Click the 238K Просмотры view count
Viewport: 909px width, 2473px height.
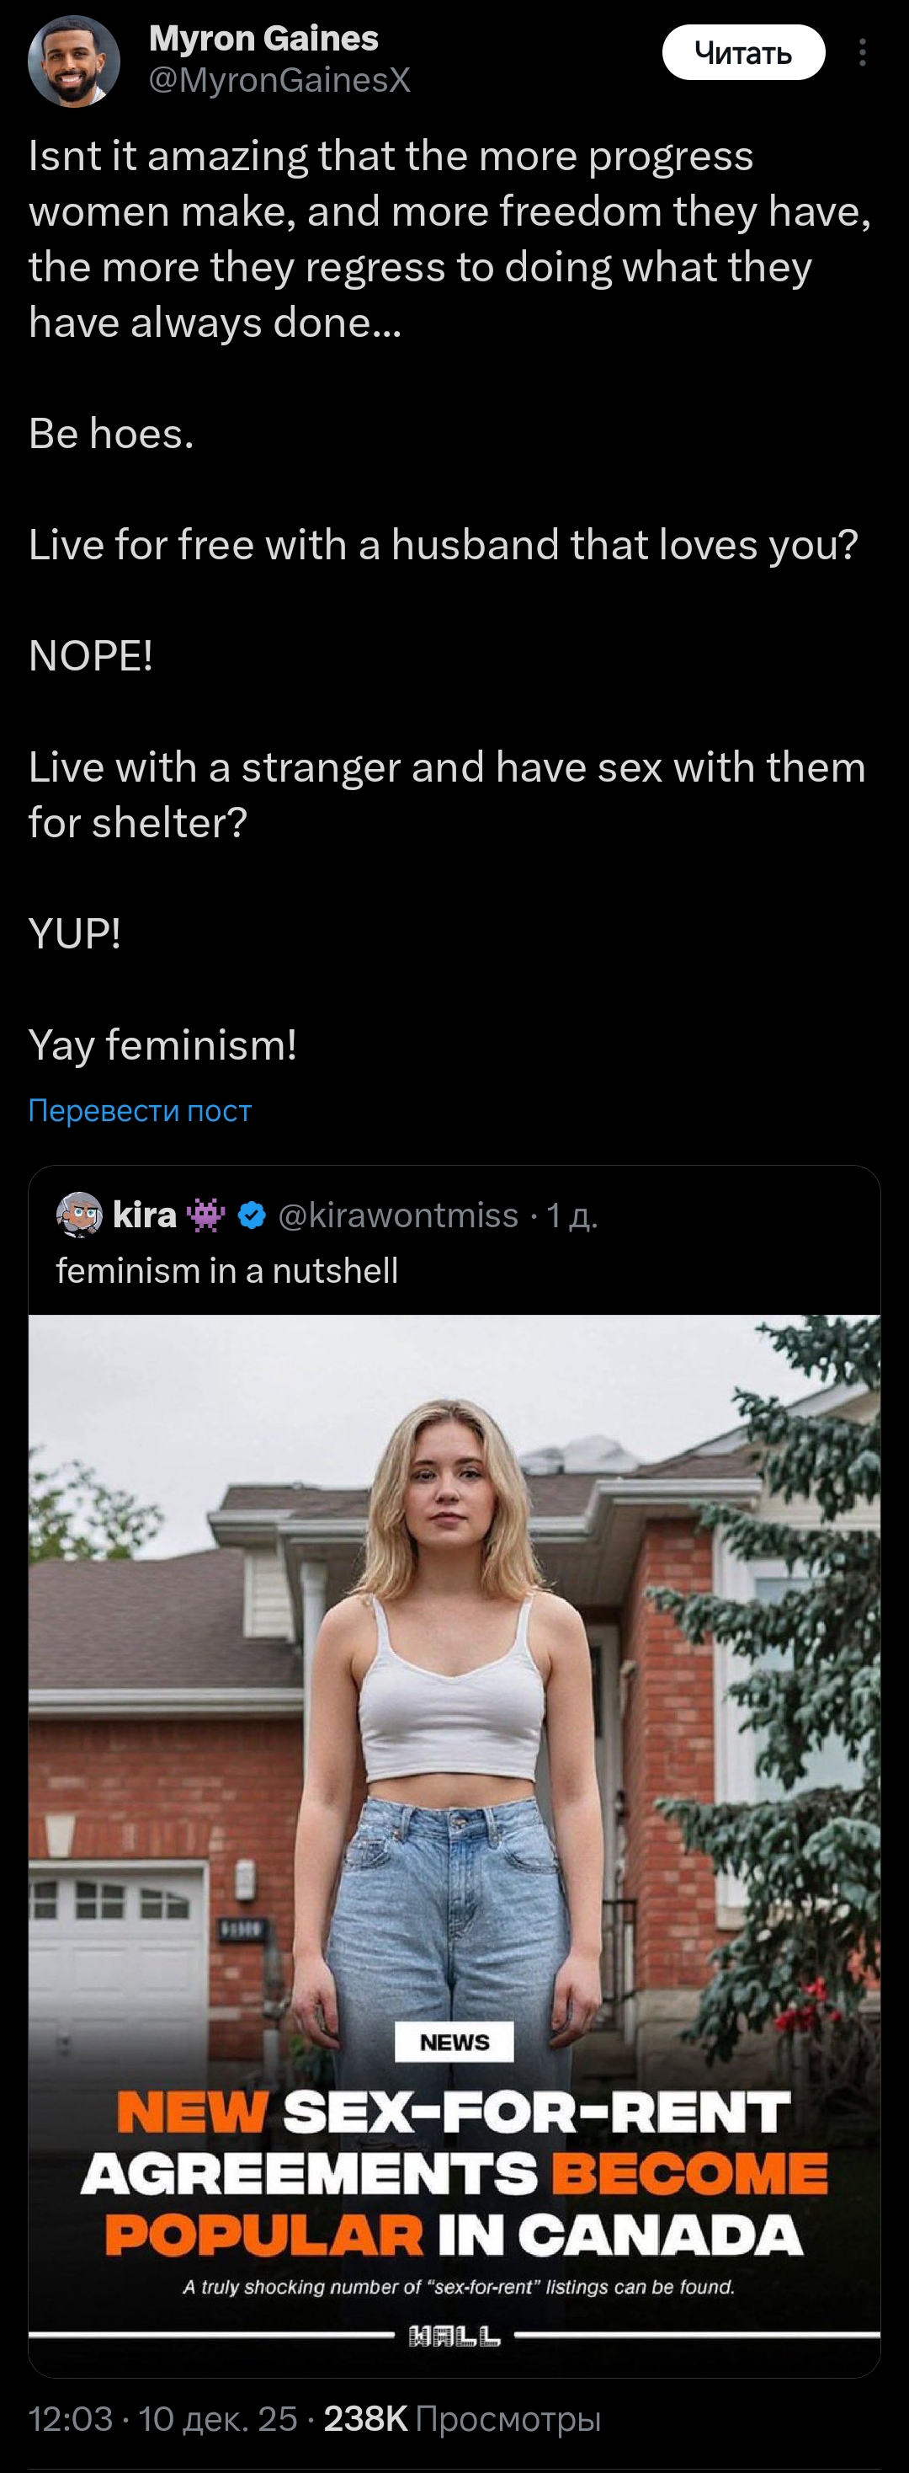[x=462, y=2418]
